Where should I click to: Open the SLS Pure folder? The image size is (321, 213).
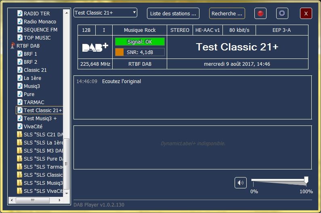[x=40, y=159]
